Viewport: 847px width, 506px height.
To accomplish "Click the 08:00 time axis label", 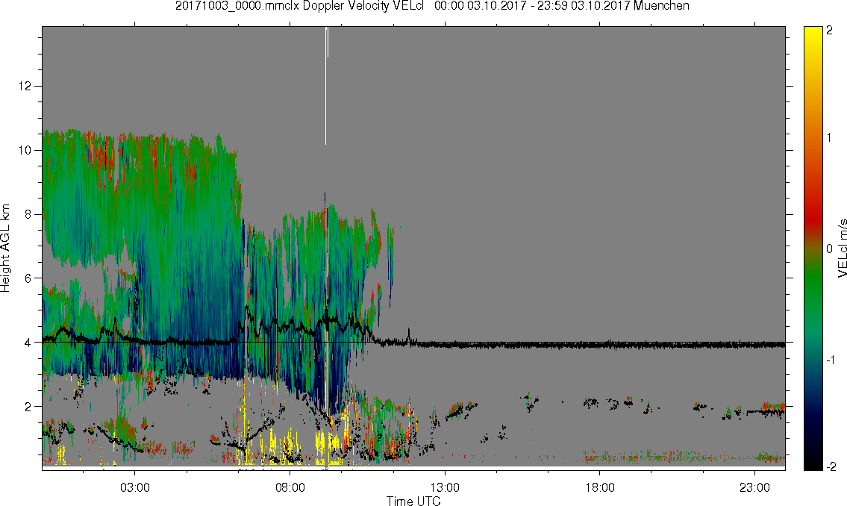I will coord(290,488).
